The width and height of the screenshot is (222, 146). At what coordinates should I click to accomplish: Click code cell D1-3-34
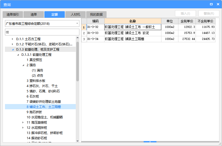(95, 39)
